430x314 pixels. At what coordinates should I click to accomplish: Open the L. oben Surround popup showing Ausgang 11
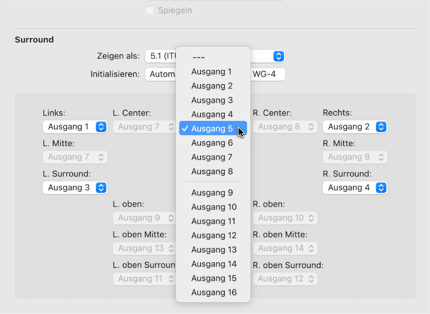tap(144, 279)
